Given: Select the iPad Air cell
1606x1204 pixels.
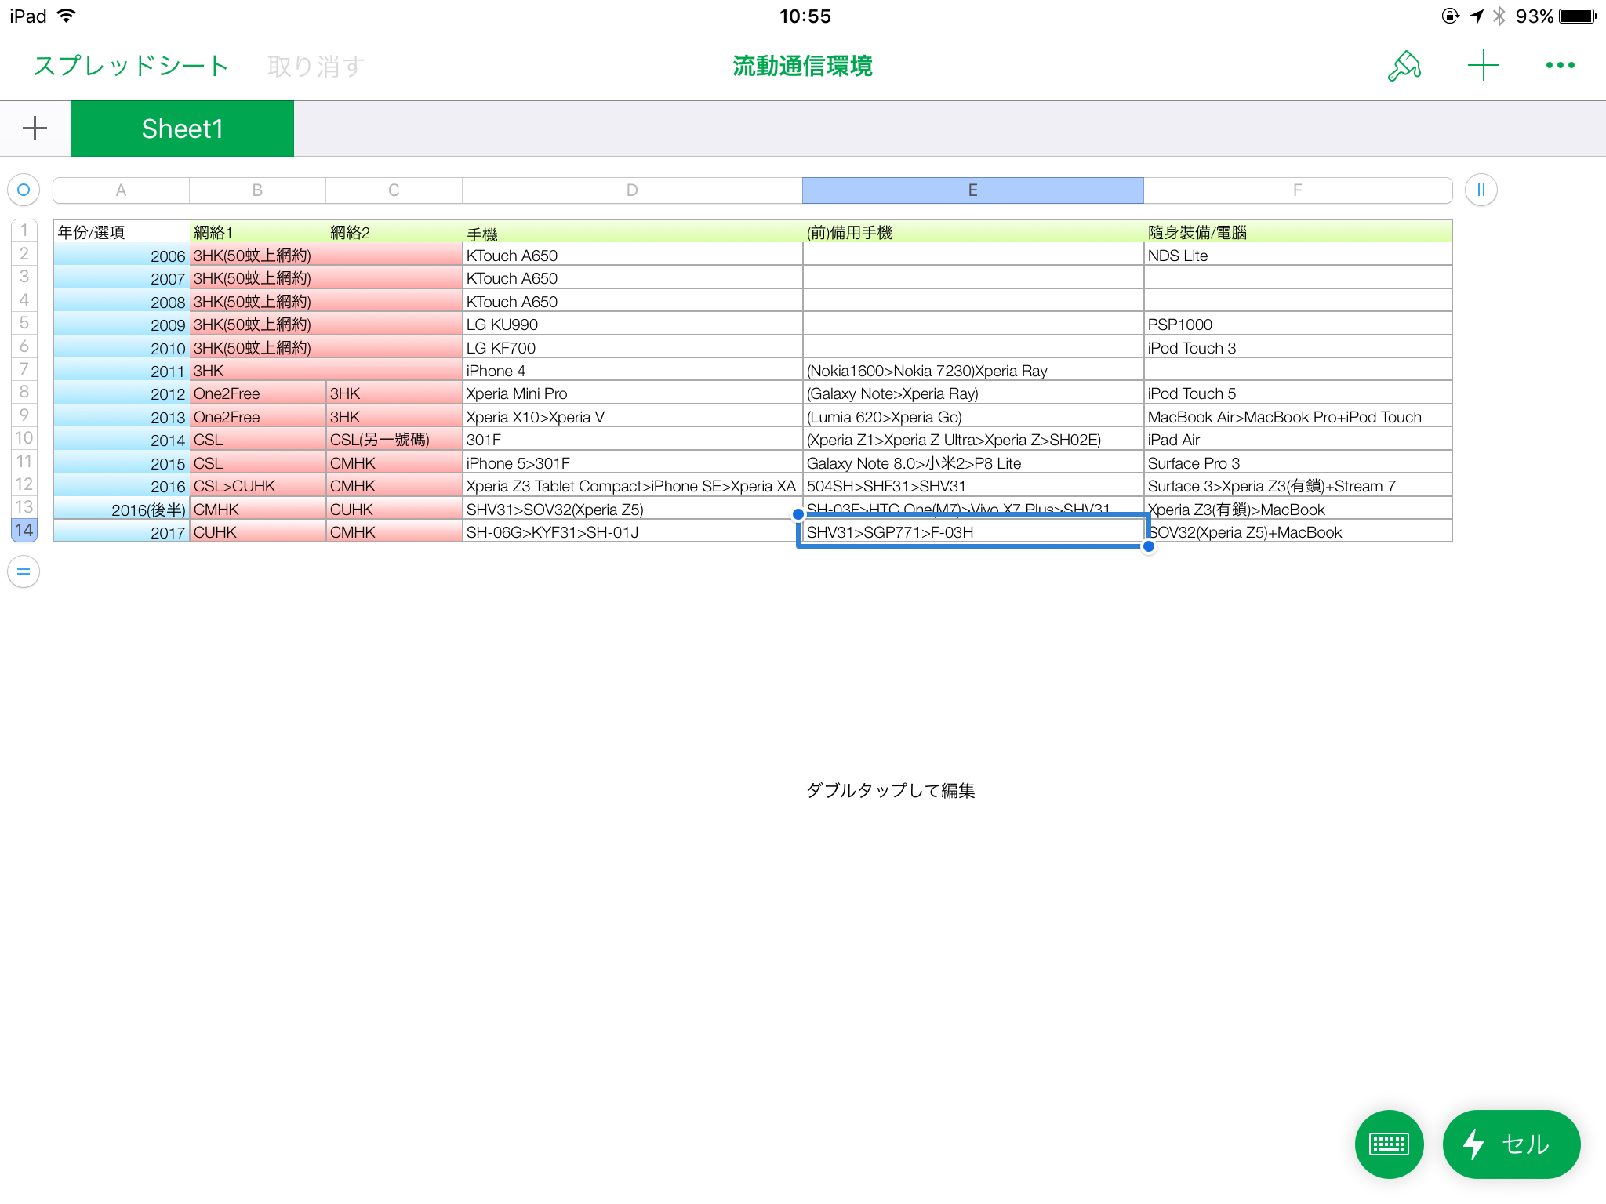Looking at the screenshot, I should click(1298, 440).
